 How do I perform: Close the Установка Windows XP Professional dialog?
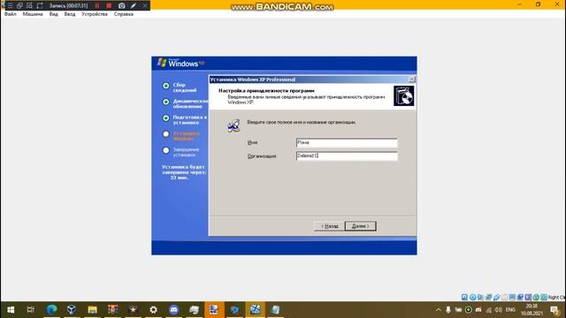(x=411, y=79)
